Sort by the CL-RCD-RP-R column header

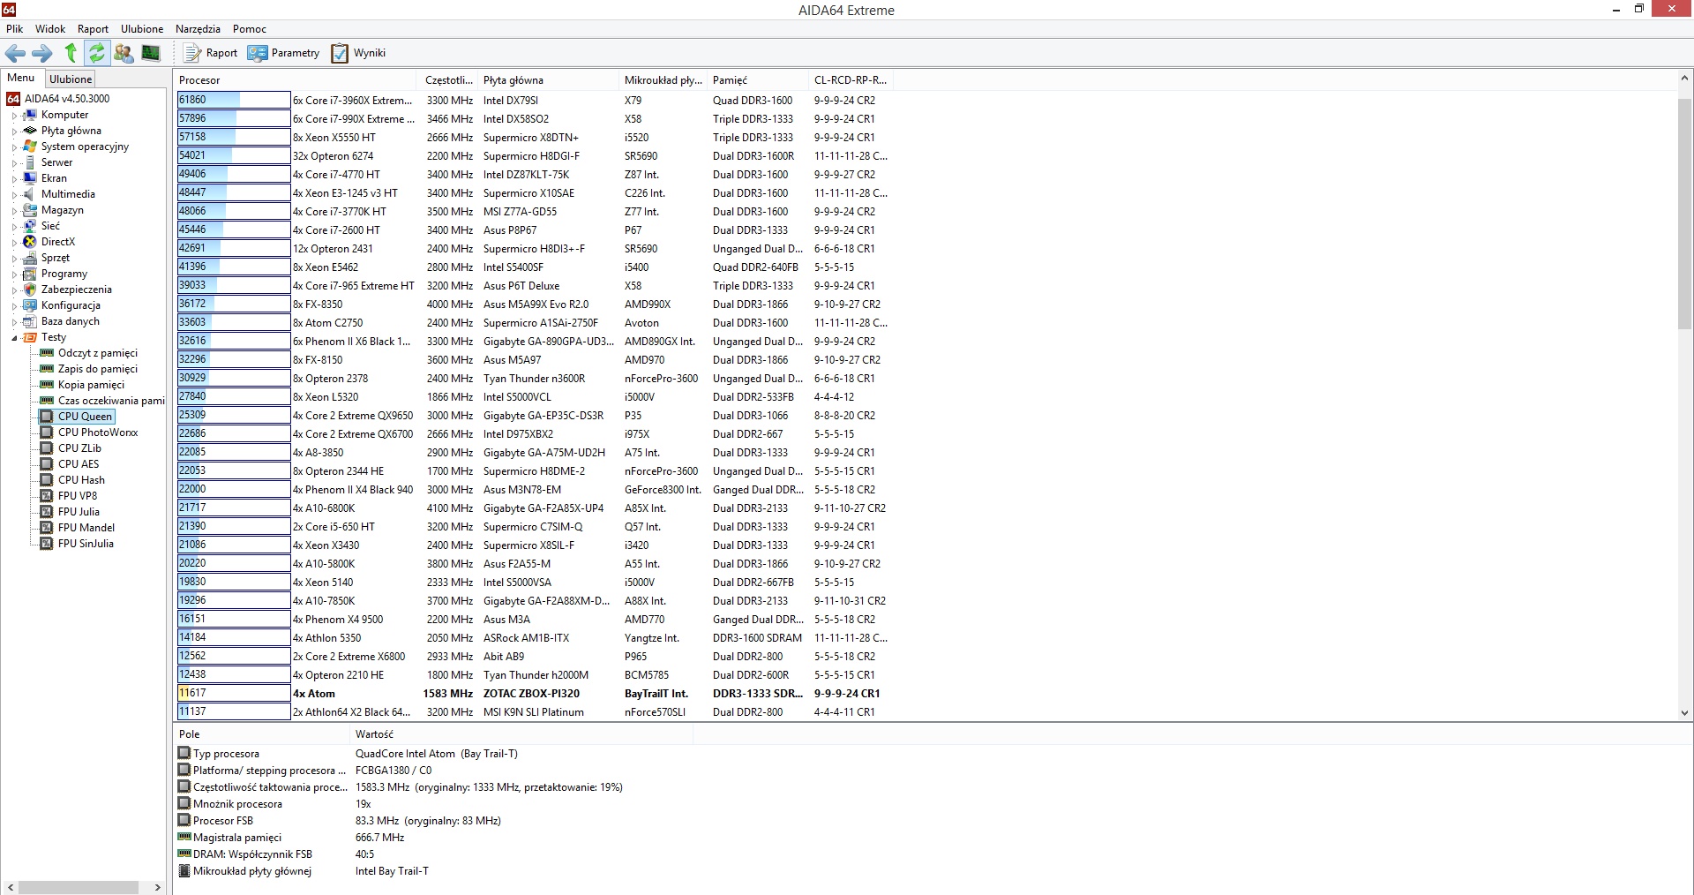pyautogui.click(x=851, y=79)
